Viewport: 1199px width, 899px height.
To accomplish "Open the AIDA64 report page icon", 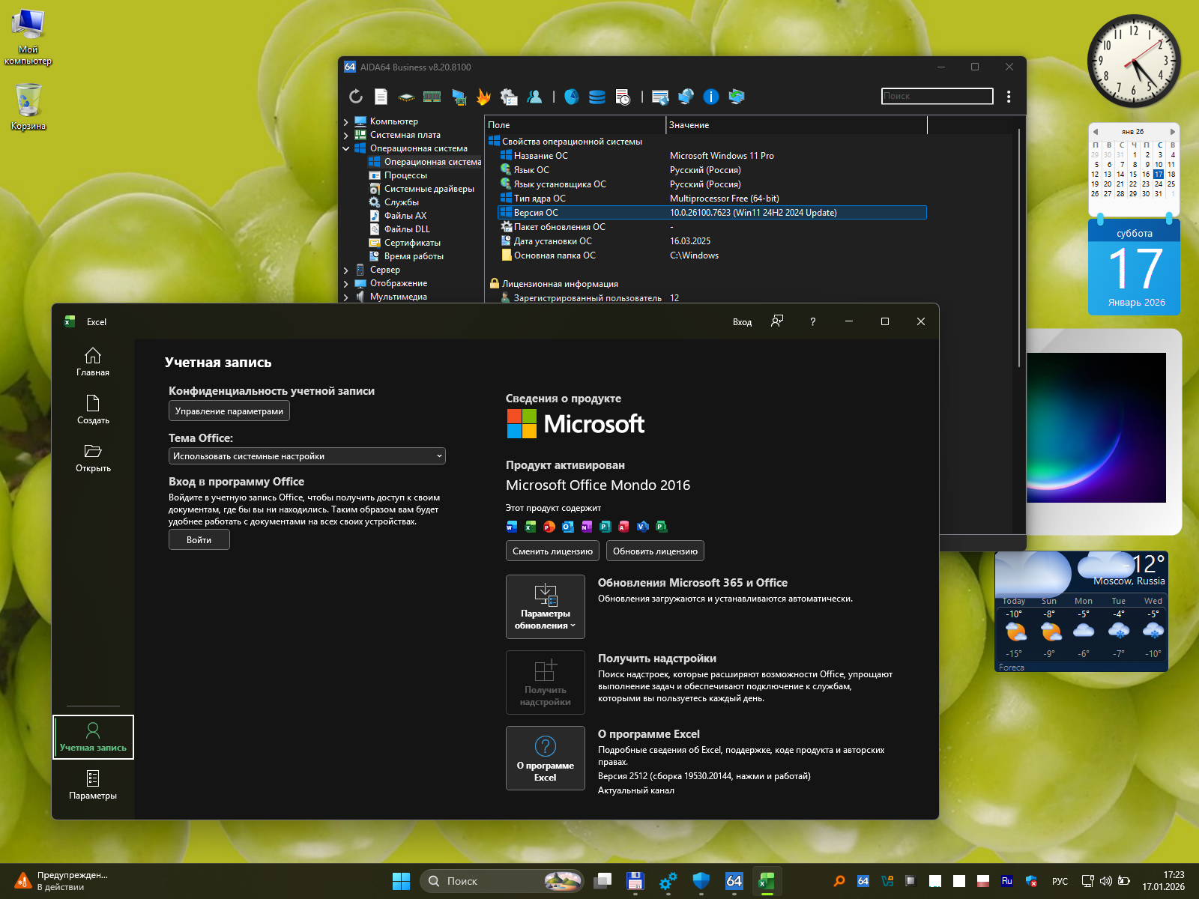I will 381,97.
